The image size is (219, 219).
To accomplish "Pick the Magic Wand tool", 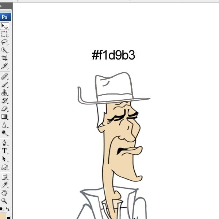I will pyautogui.click(x=5, y=50).
